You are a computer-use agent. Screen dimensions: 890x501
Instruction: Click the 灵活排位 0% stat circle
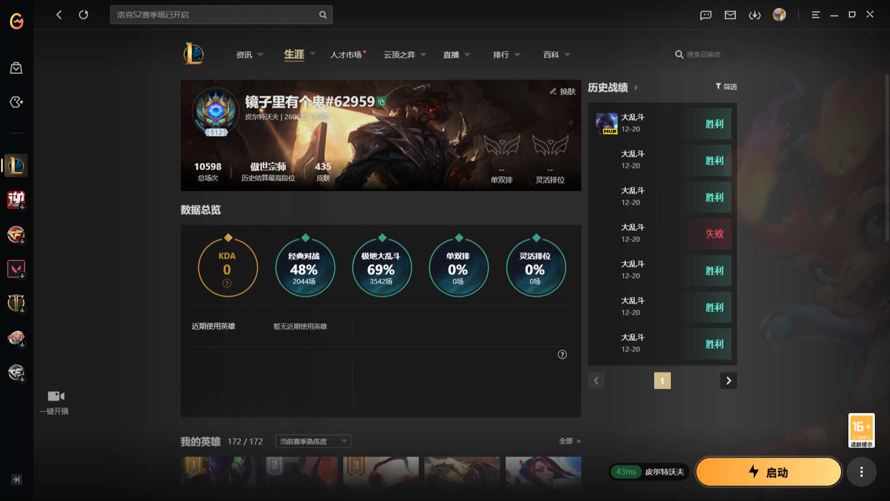[x=536, y=267]
